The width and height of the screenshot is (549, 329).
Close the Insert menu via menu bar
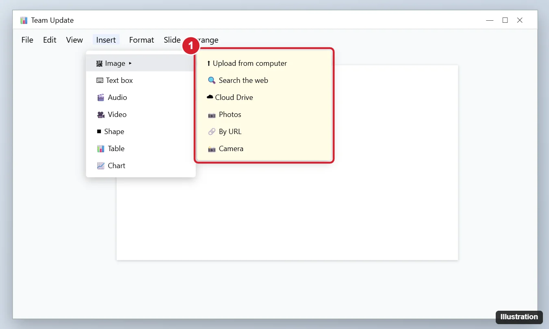[x=106, y=40]
